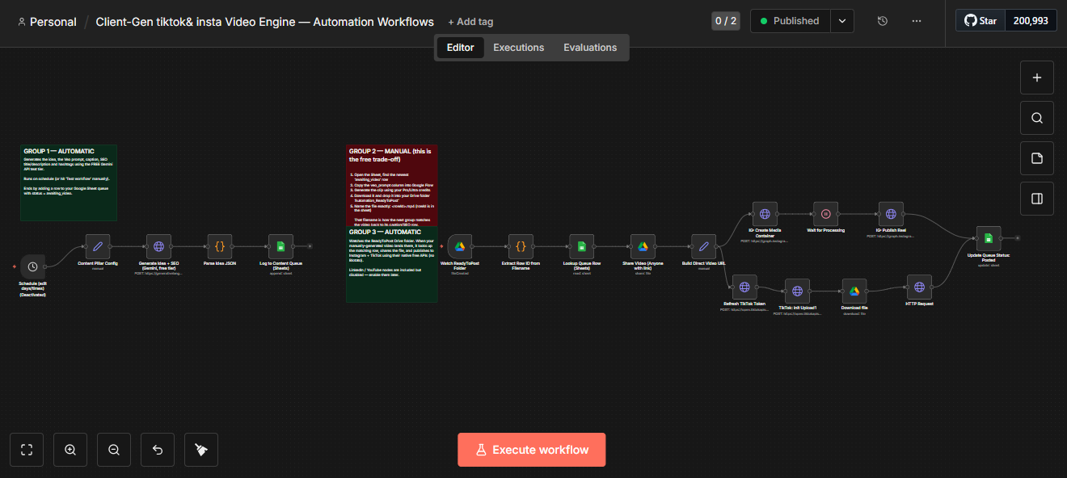Click Add tag next to the title

(x=470, y=22)
